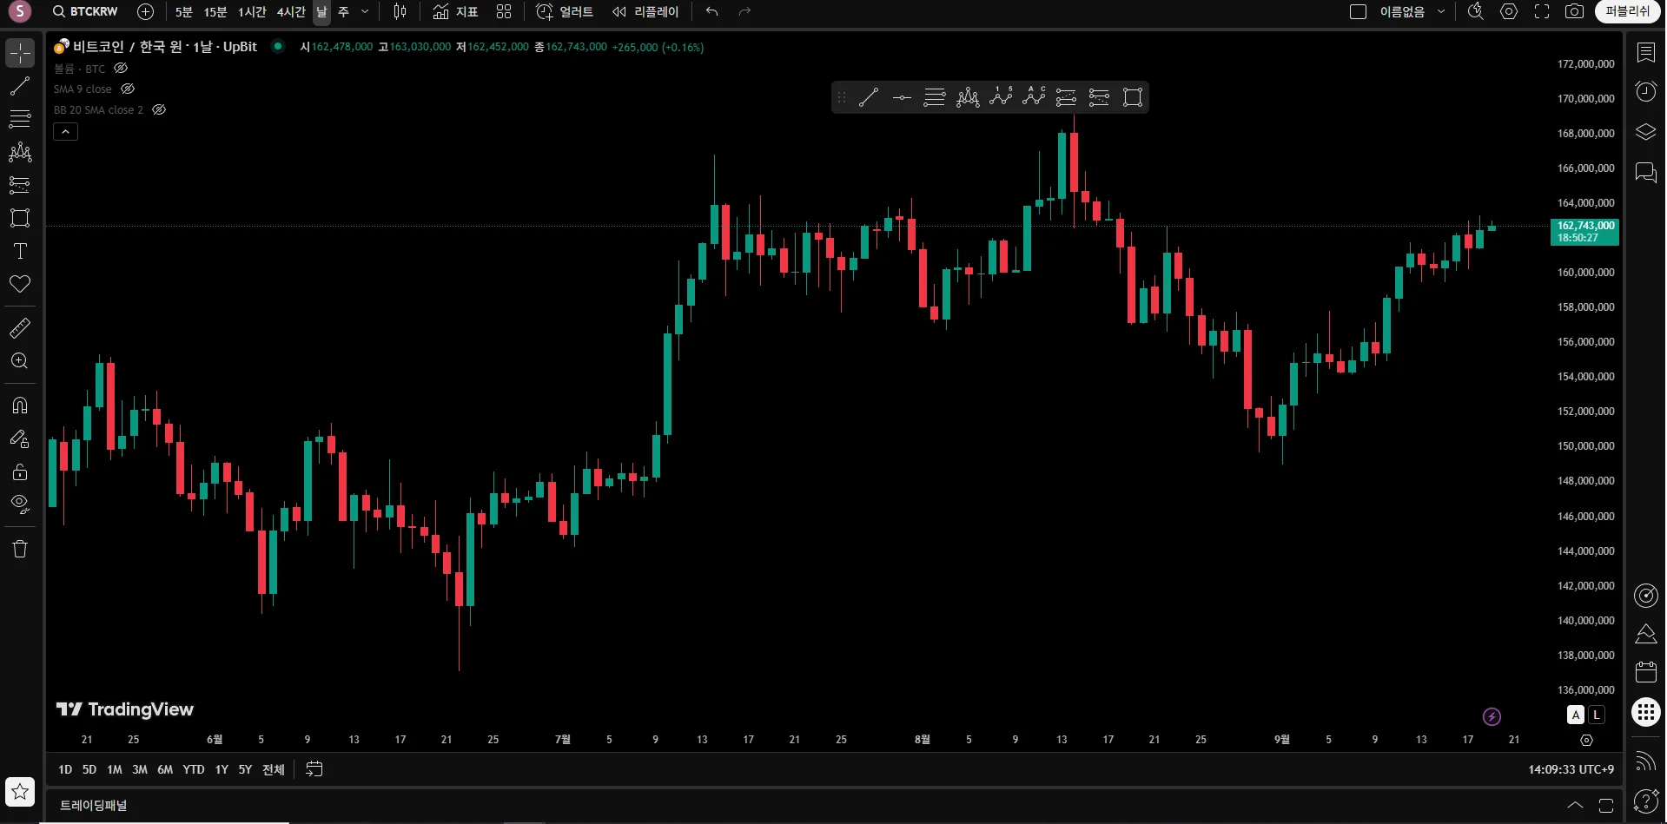Select the YTD date range
Screen dimensions: 1667x824
click(194, 770)
